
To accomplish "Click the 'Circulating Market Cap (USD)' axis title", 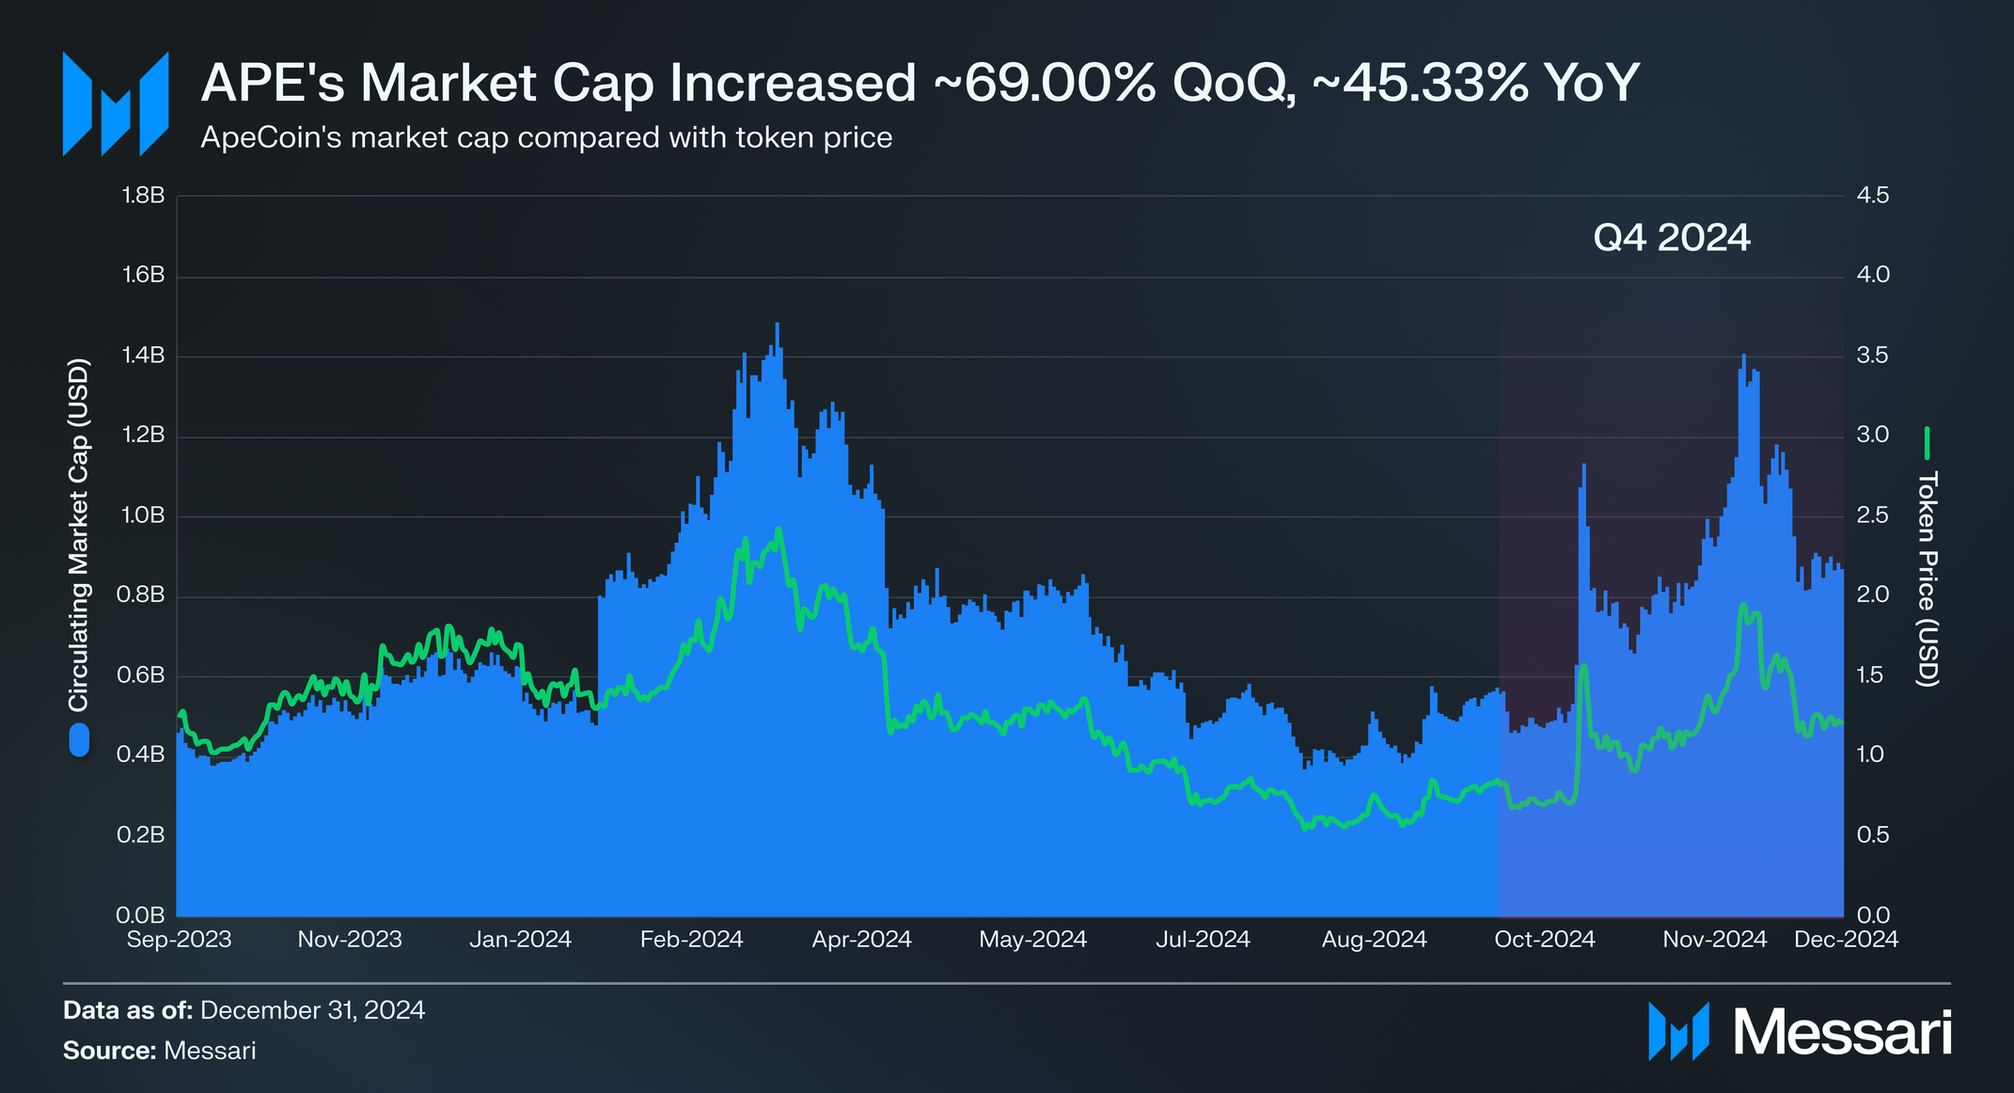I will (x=79, y=534).
